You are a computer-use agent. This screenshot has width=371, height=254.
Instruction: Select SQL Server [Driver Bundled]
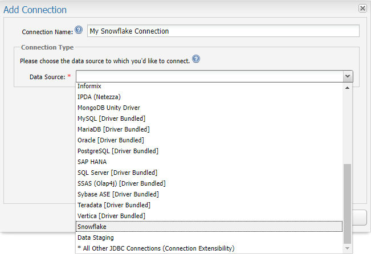tap(209, 173)
